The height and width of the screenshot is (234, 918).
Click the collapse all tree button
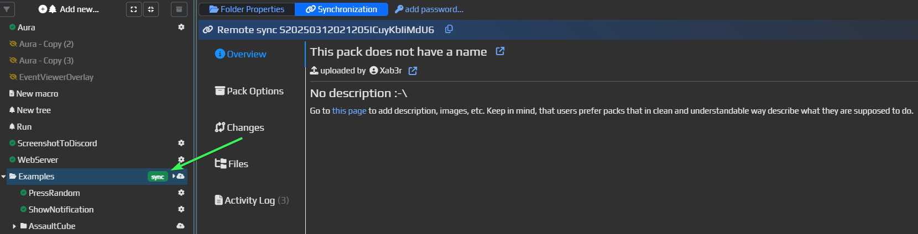(x=151, y=9)
